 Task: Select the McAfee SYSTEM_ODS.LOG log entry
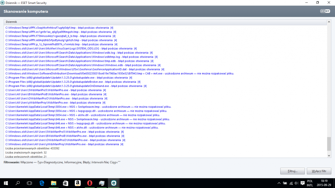pyautogui.click(x=71, y=48)
